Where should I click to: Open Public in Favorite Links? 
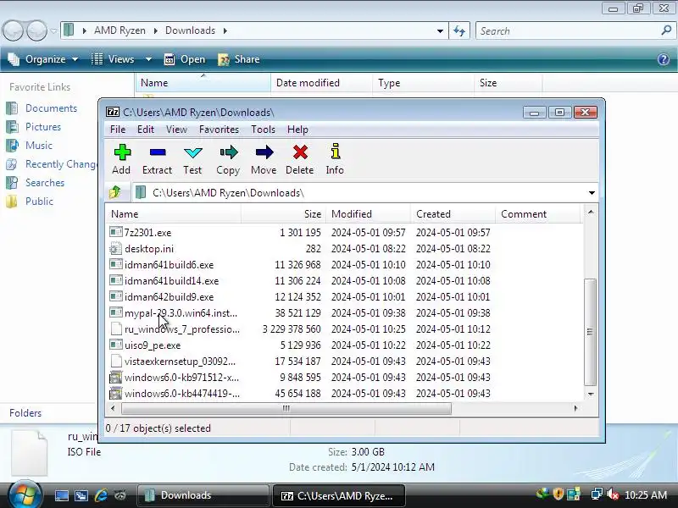(39, 201)
